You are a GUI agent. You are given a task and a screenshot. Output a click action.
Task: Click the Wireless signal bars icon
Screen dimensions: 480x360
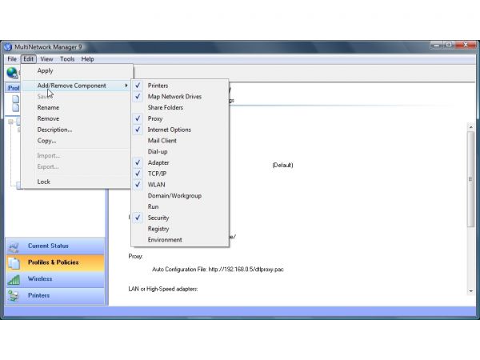14,279
